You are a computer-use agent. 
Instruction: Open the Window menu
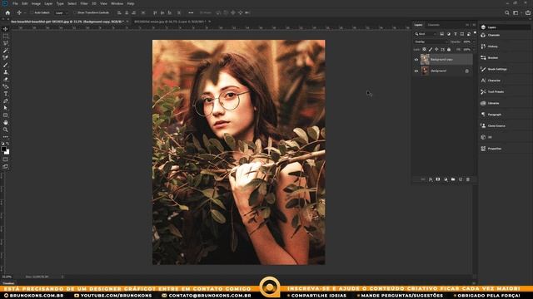coord(117,3)
